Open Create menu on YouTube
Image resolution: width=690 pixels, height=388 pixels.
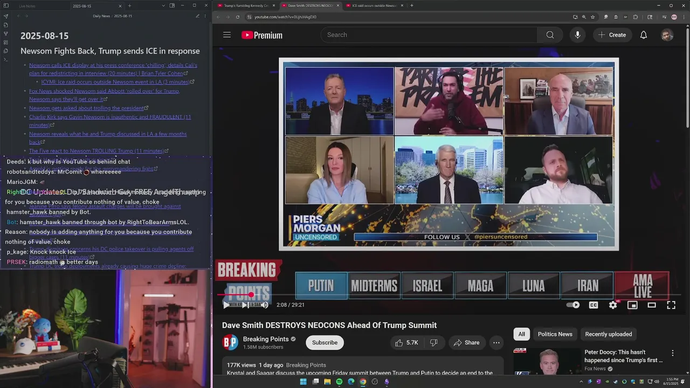click(612, 35)
